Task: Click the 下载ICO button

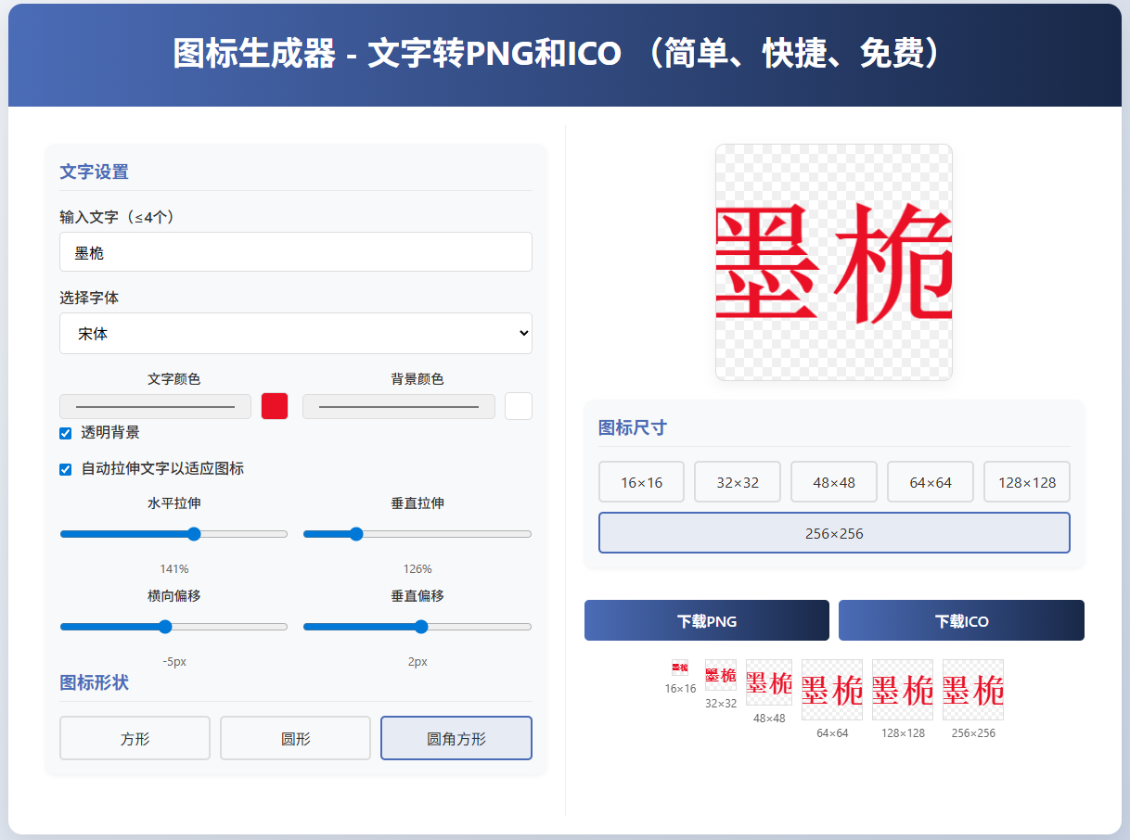Action: click(961, 619)
